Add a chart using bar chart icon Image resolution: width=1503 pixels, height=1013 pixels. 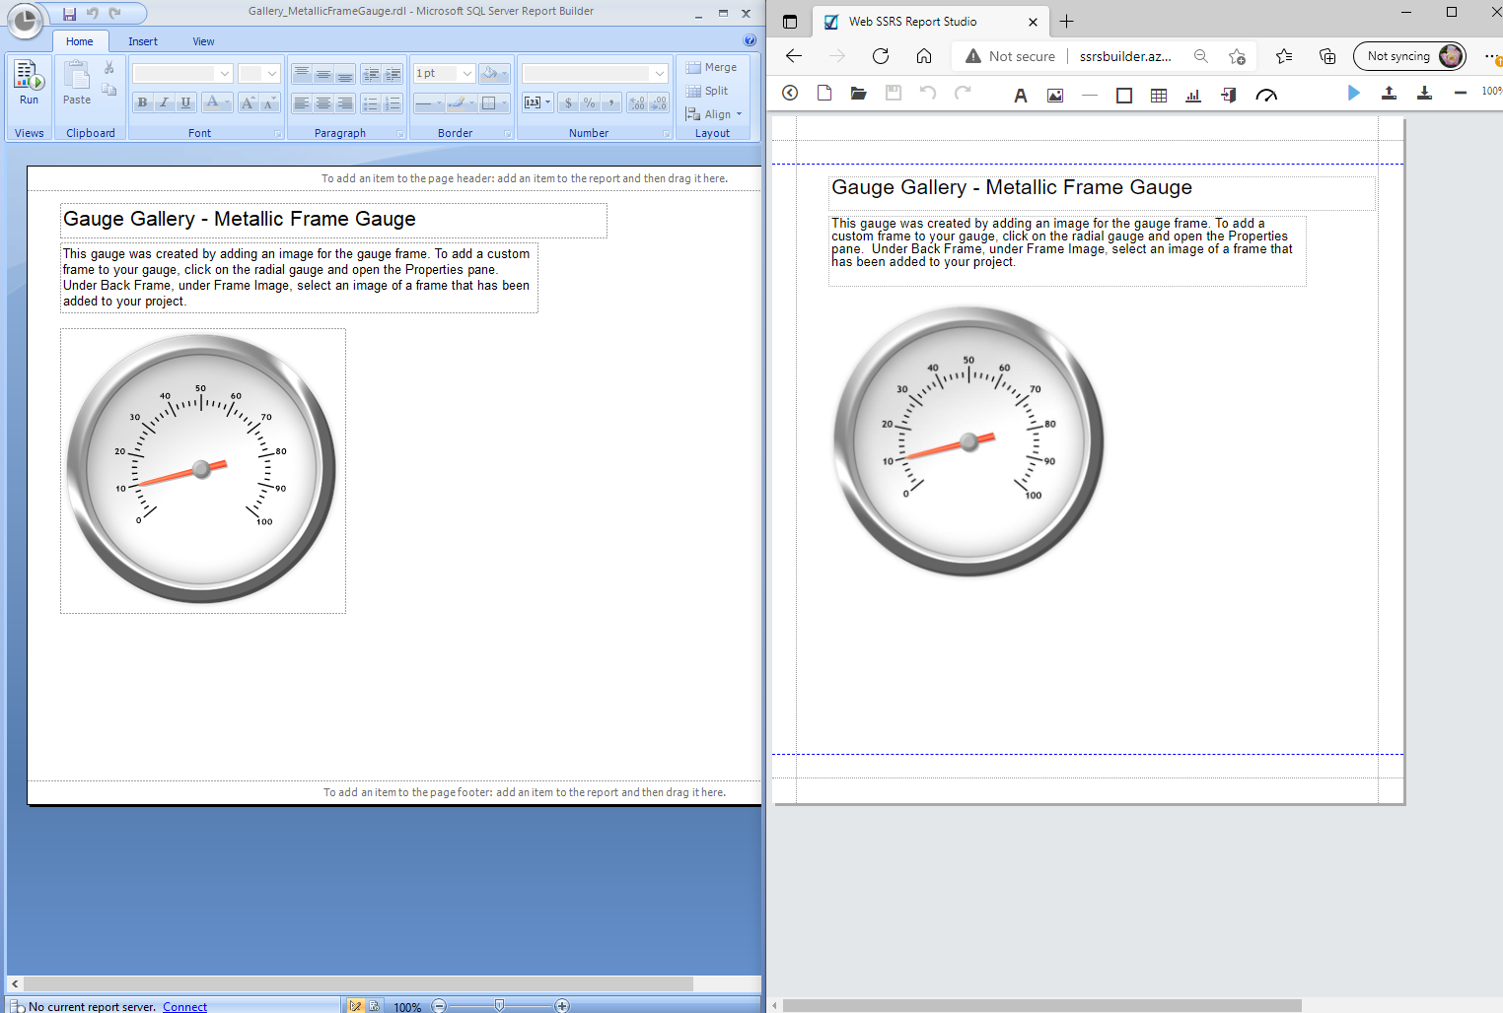(x=1193, y=95)
